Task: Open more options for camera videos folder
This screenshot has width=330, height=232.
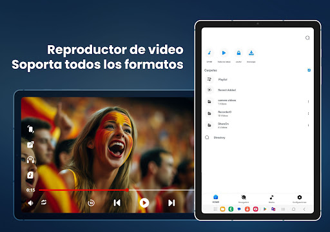Action: pos(308,102)
